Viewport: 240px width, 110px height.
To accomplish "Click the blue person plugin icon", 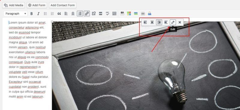I will (x=149, y=13).
